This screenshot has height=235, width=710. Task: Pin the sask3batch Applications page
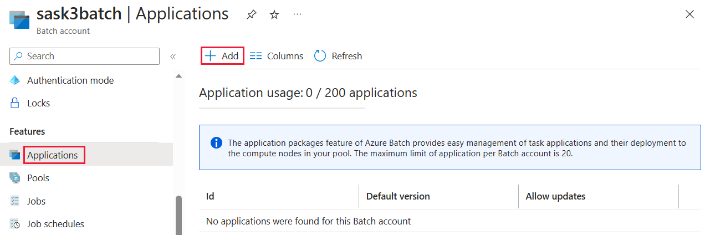coord(251,15)
